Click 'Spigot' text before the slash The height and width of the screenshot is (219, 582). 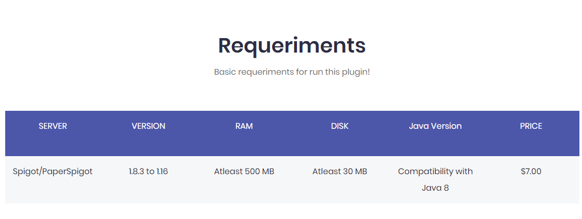(25, 171)
